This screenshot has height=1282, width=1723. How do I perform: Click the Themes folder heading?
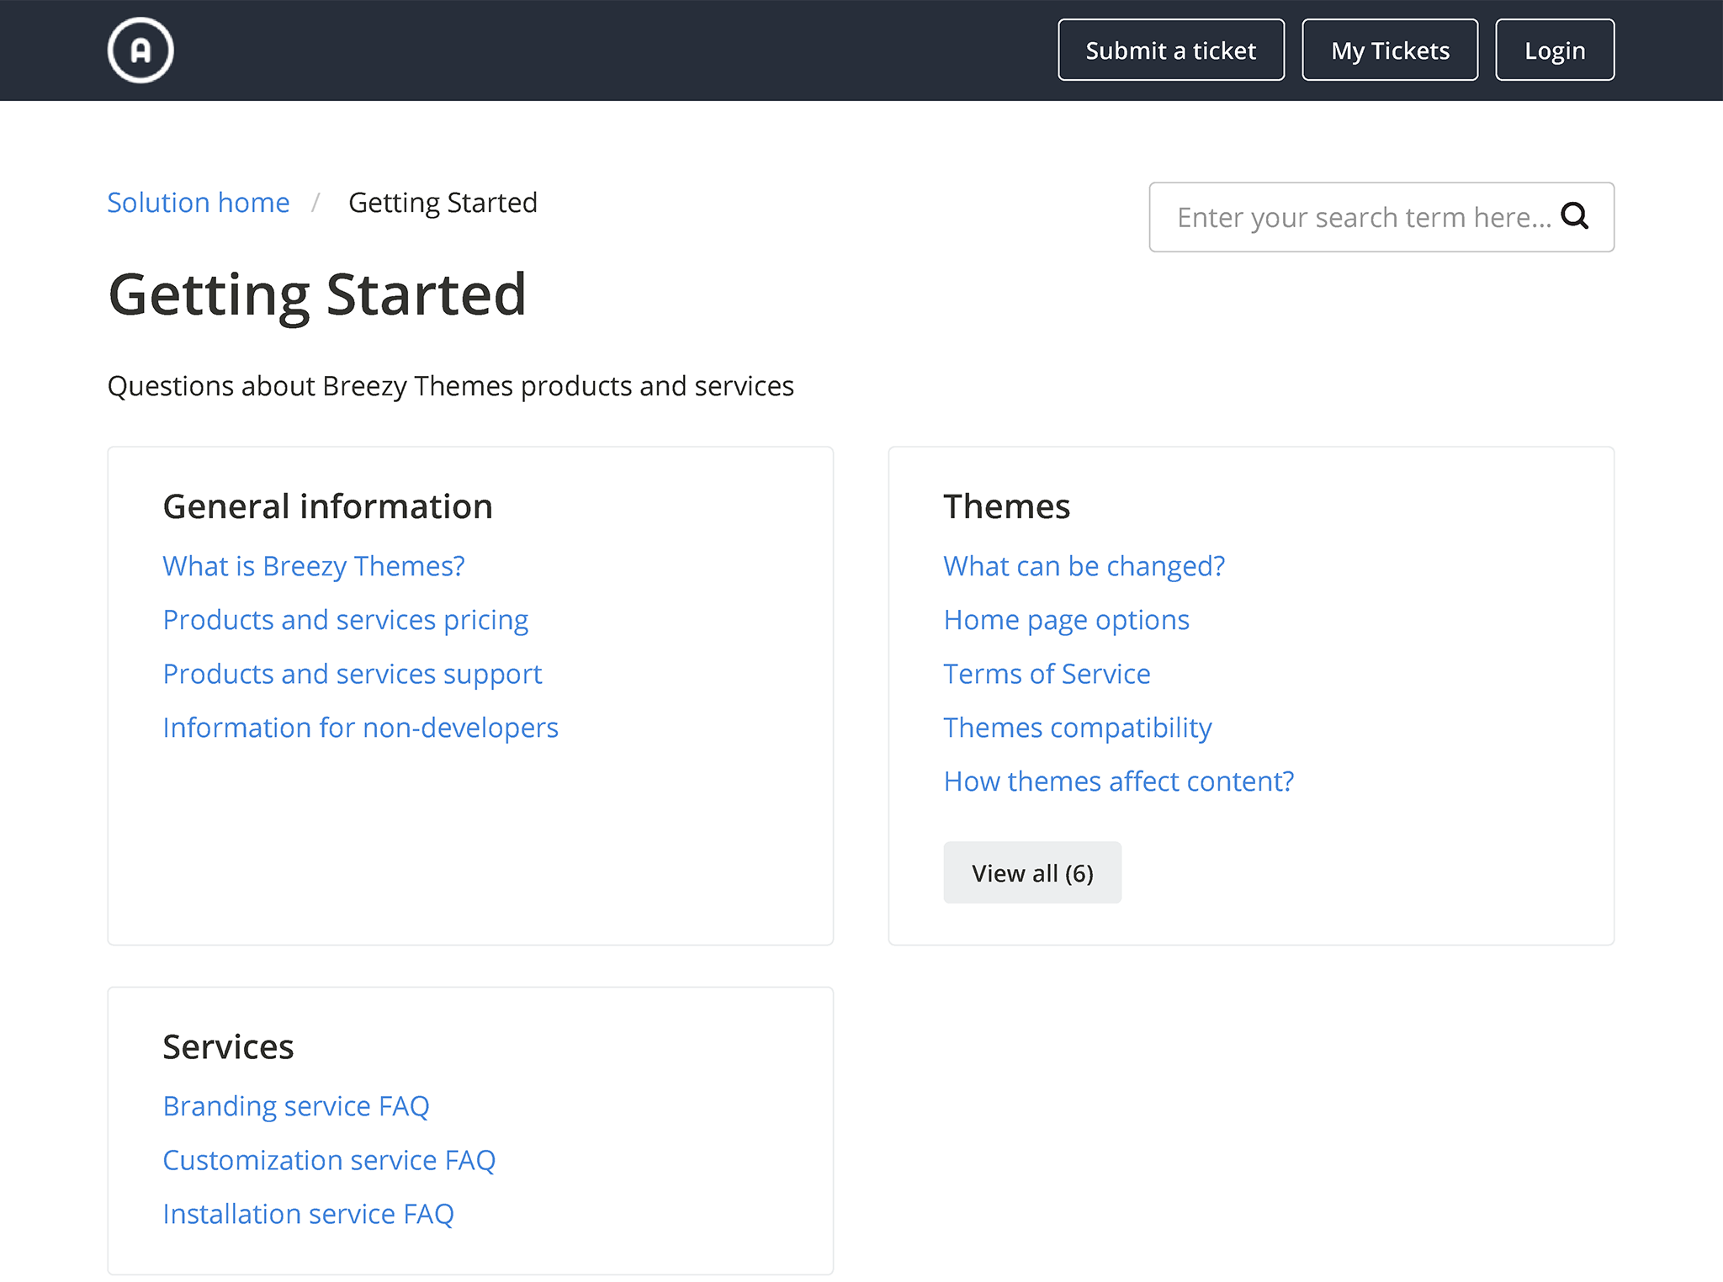pos(1007,506)
